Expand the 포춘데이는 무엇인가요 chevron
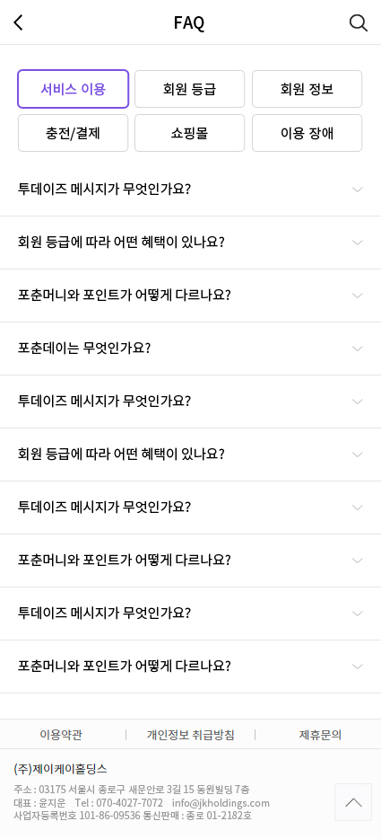 pyautogui.click(x=358, y=349)
